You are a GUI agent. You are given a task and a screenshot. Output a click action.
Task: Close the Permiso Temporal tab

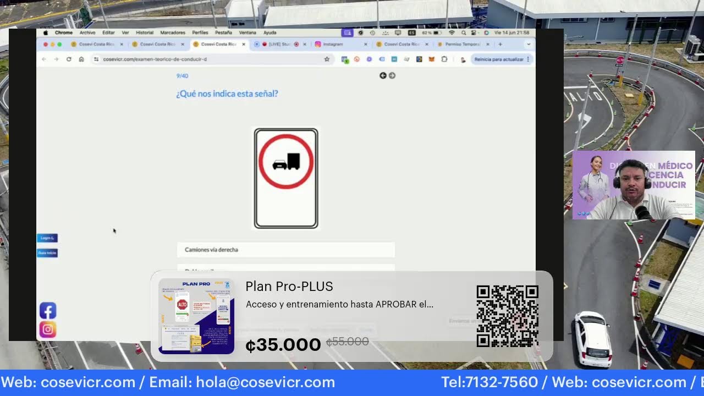click(x=487, y=44)
